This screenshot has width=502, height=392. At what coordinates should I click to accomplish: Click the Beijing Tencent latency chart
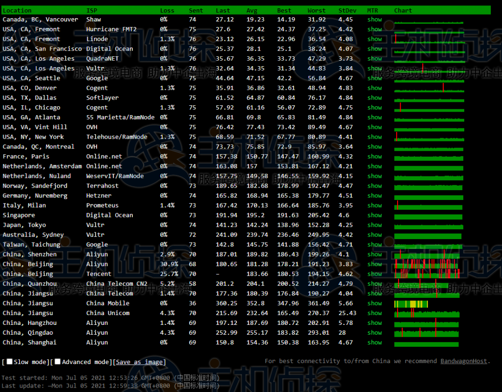pos(427,274)
